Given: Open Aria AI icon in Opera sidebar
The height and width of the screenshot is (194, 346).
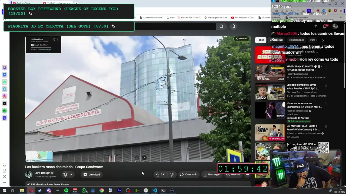Looking at the screenshot, I should [x=5, y=68].
